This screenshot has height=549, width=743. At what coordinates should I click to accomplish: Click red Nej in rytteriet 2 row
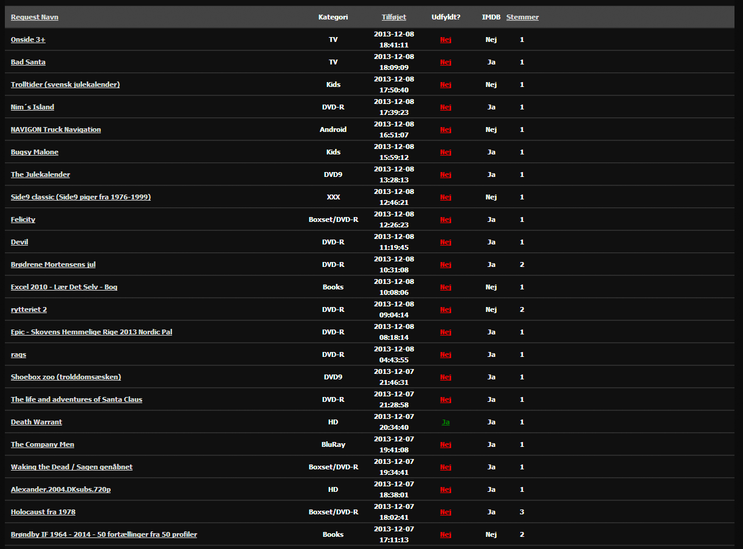[x=446, y=309]
